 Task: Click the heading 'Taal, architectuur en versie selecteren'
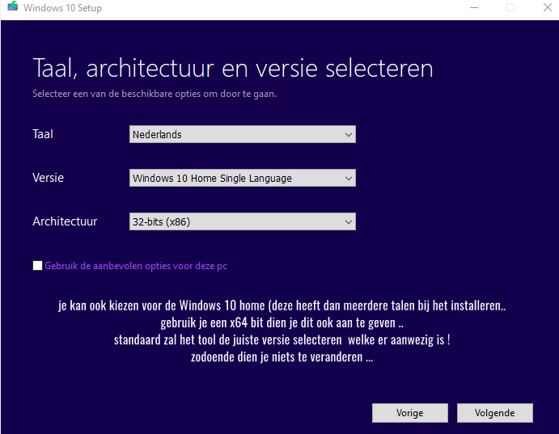(233, 68)
